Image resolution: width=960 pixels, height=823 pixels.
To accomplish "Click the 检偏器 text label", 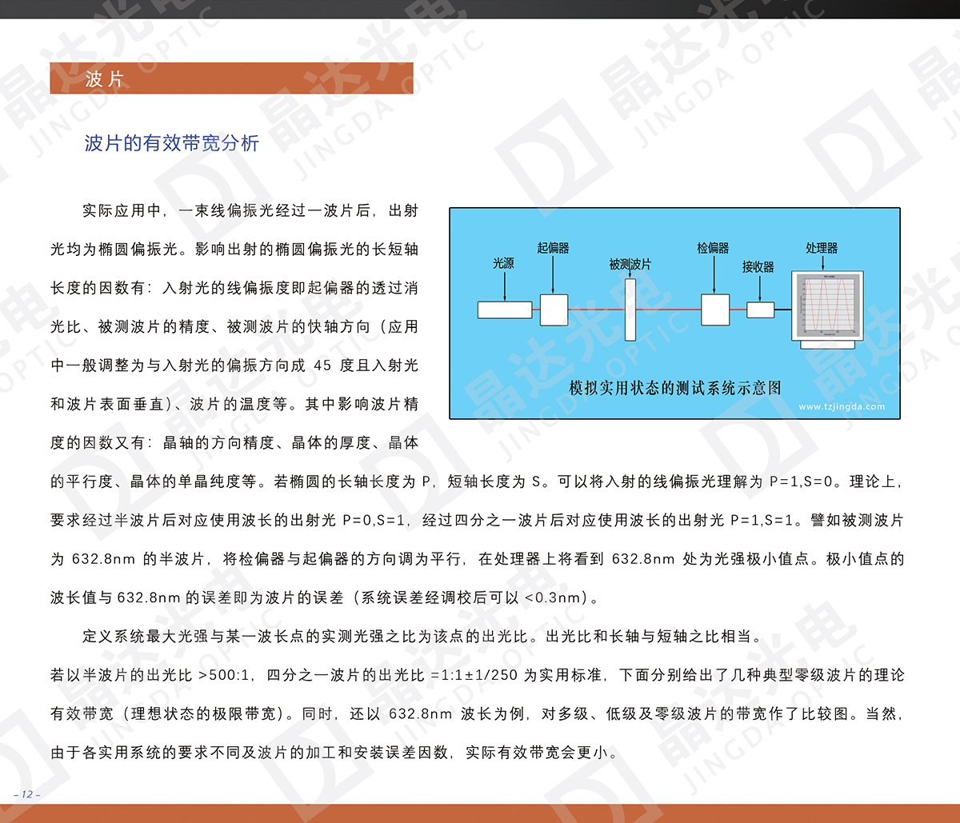I will tap(713, 248).
